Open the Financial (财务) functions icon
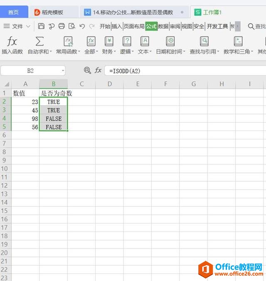 (109, 41)
